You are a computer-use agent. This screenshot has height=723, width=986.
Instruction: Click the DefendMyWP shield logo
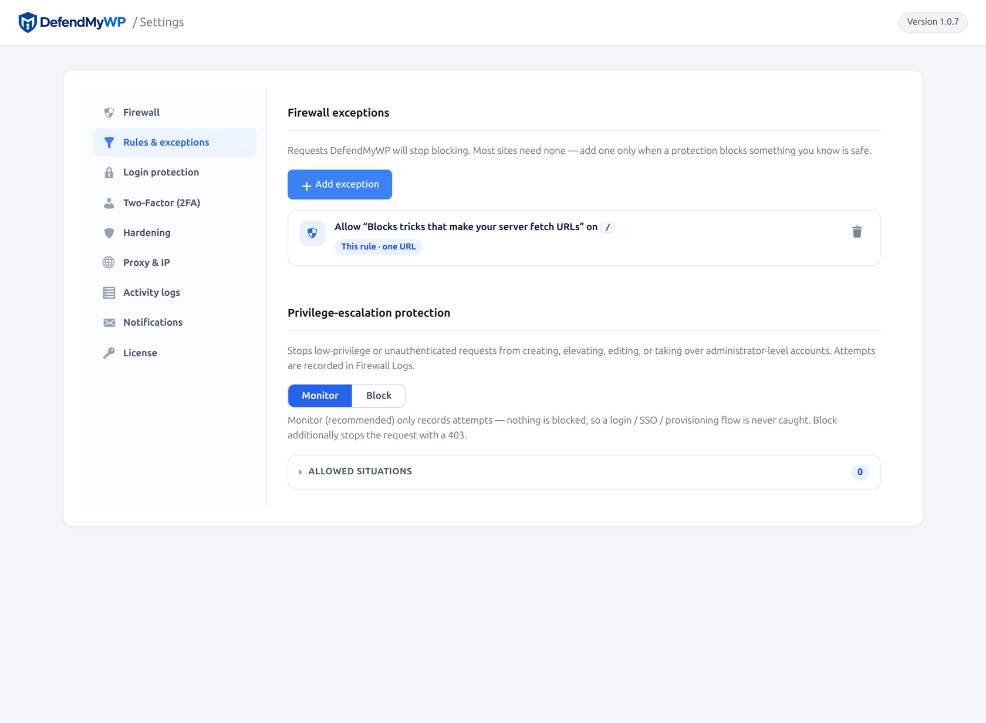[x=28, y=22]
